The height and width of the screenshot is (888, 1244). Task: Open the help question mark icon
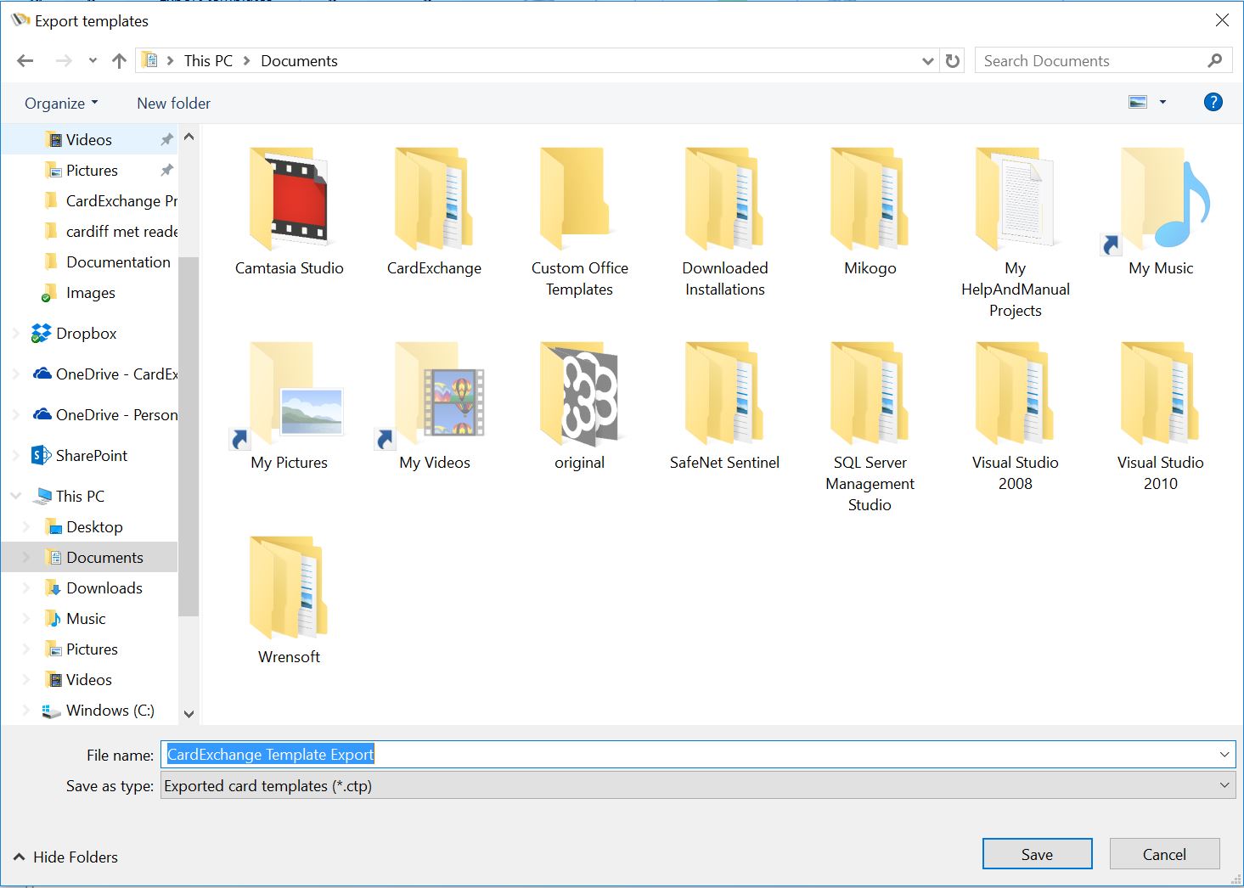tap(1213, 102)
